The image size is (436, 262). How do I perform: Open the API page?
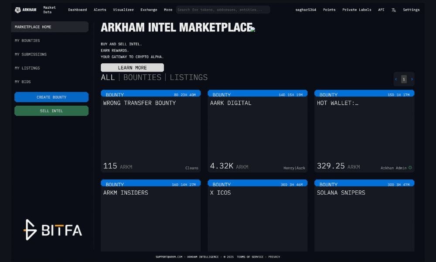tap(381, 10)
